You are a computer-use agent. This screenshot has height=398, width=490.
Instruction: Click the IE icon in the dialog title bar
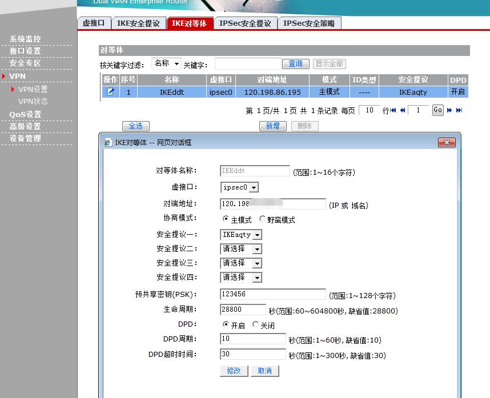107,142
